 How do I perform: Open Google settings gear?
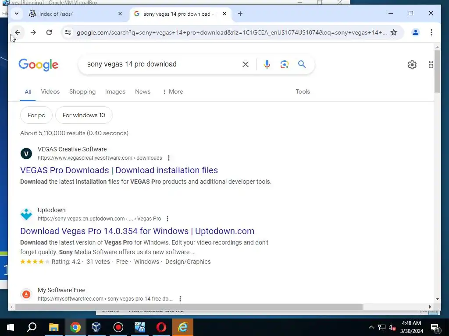pos(412,65)
